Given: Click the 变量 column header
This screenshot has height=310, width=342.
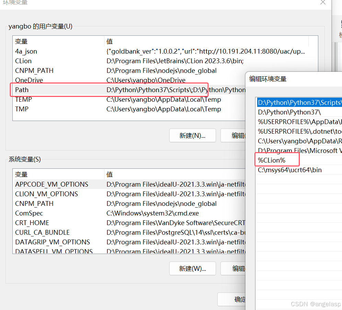Looking at the screenshot, I should (x=21, y=41).
